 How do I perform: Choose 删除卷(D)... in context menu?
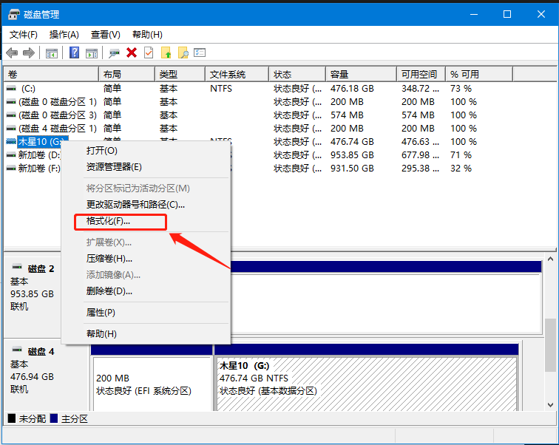coord(109,291)
